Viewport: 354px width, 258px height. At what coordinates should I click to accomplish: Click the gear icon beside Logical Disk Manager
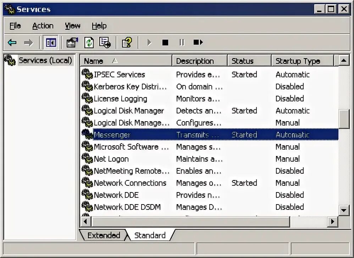pyautogui.click(x=87, y=110)
